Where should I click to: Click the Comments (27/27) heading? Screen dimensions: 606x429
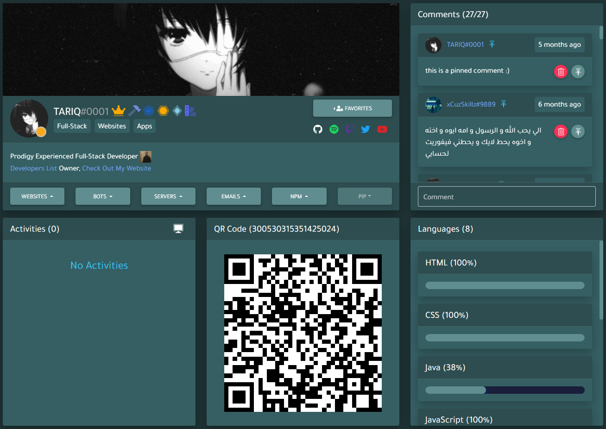(453, 14)
